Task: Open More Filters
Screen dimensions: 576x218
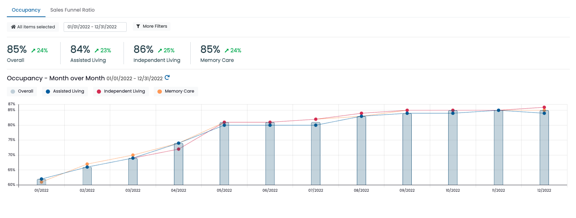Action: [x=152, y=26]
